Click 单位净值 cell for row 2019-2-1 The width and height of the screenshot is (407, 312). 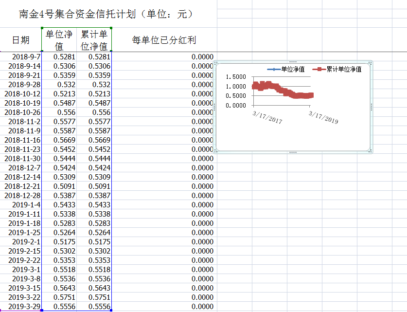pyautogui.click(x=59, y=241)
